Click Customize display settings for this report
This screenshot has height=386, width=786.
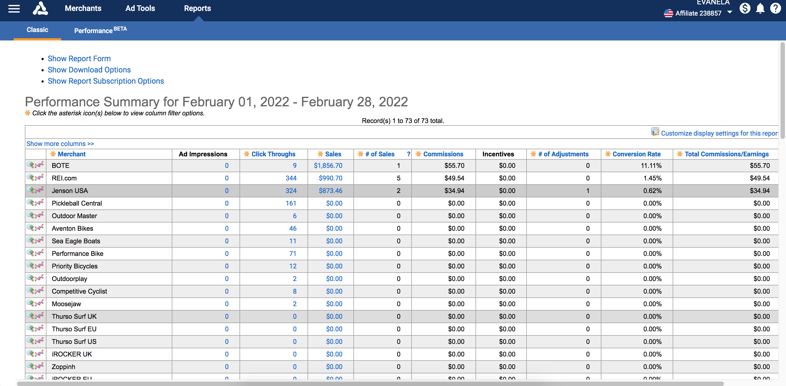click(719, 133)
